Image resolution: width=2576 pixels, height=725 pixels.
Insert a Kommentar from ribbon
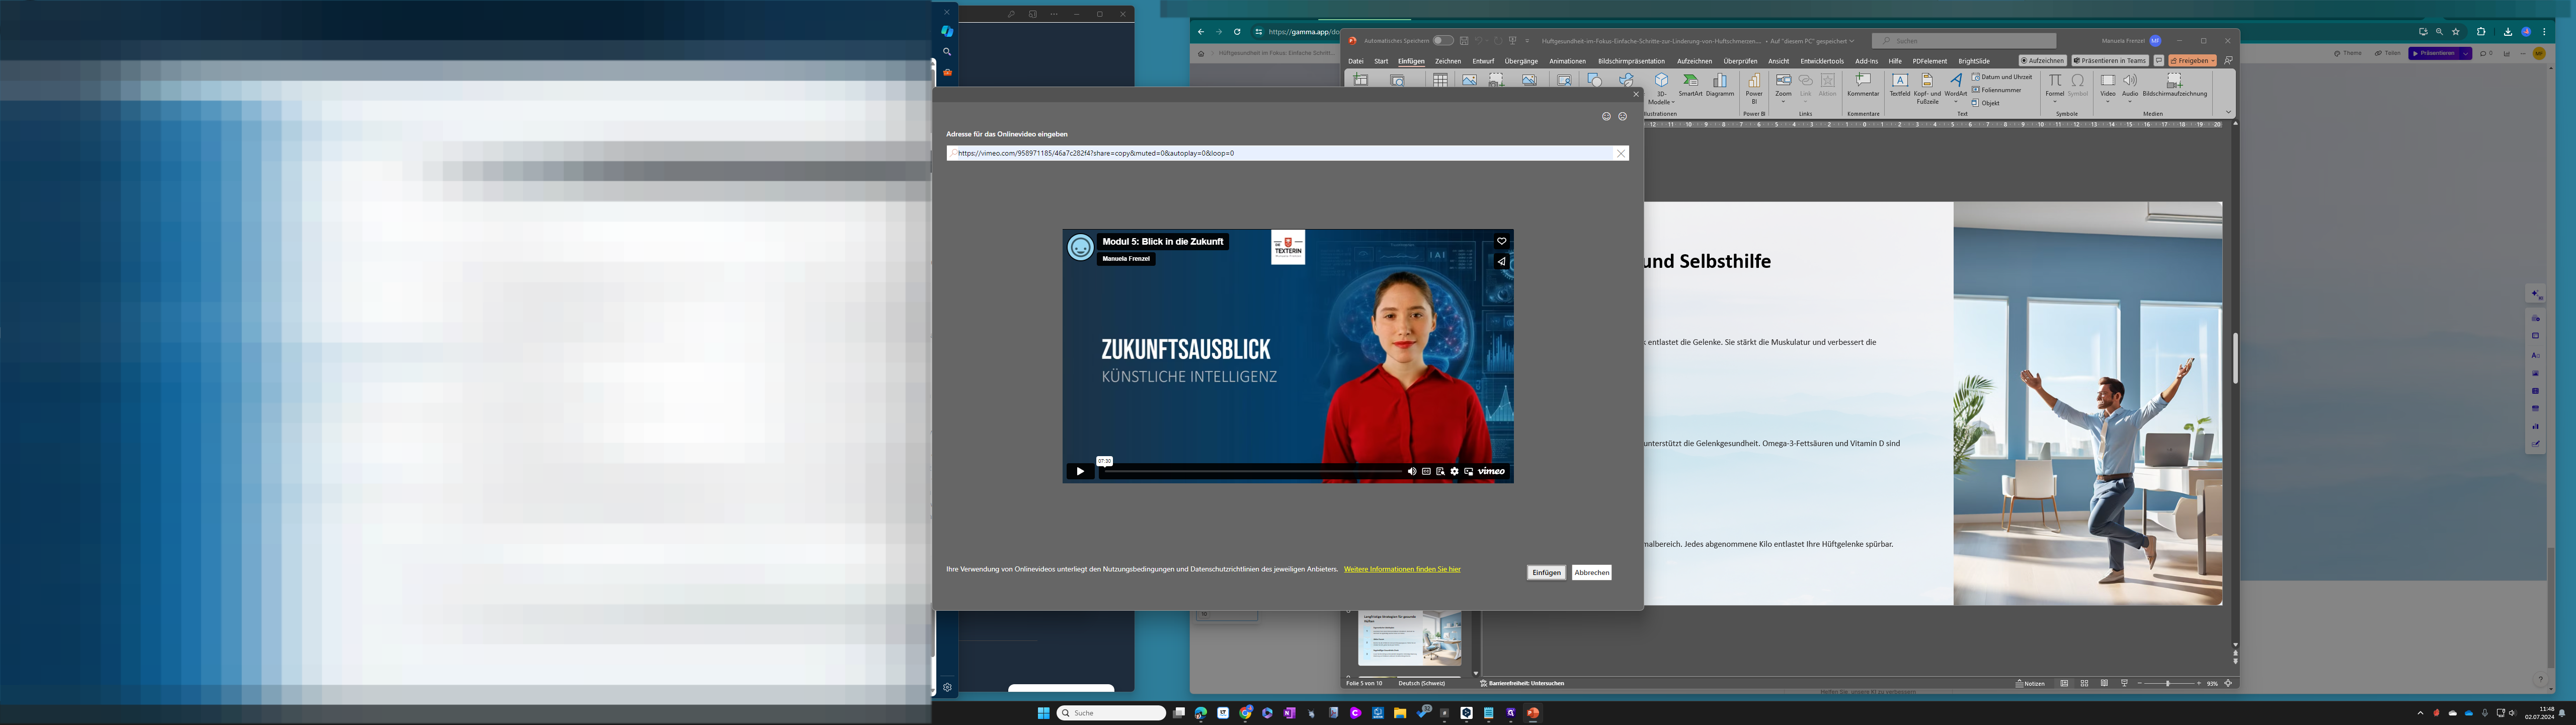pyautogui.click(x=1863, y=85)
